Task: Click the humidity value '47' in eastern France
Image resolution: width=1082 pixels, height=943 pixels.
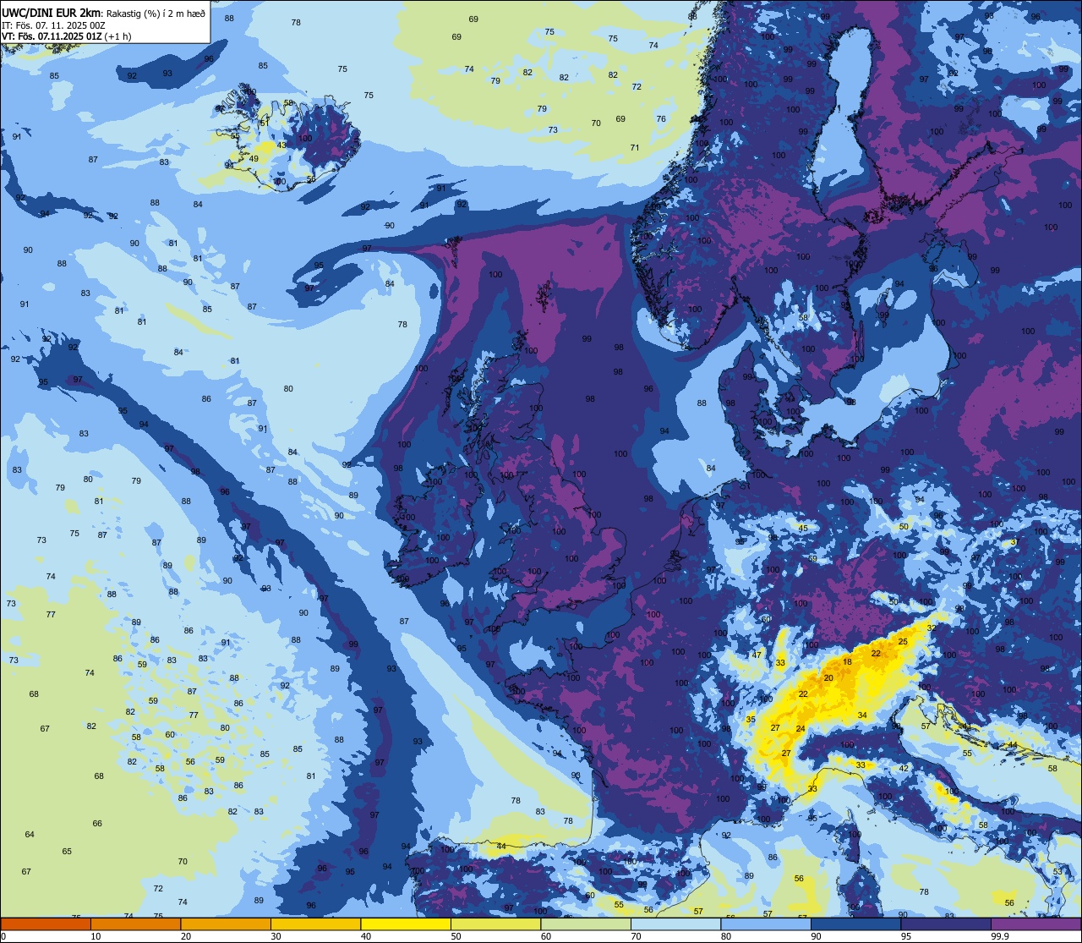Action: 757,655
